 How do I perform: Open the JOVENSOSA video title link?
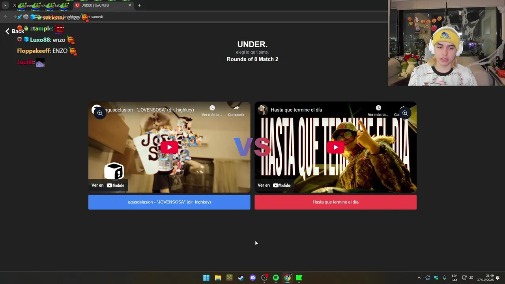[150, 110]
